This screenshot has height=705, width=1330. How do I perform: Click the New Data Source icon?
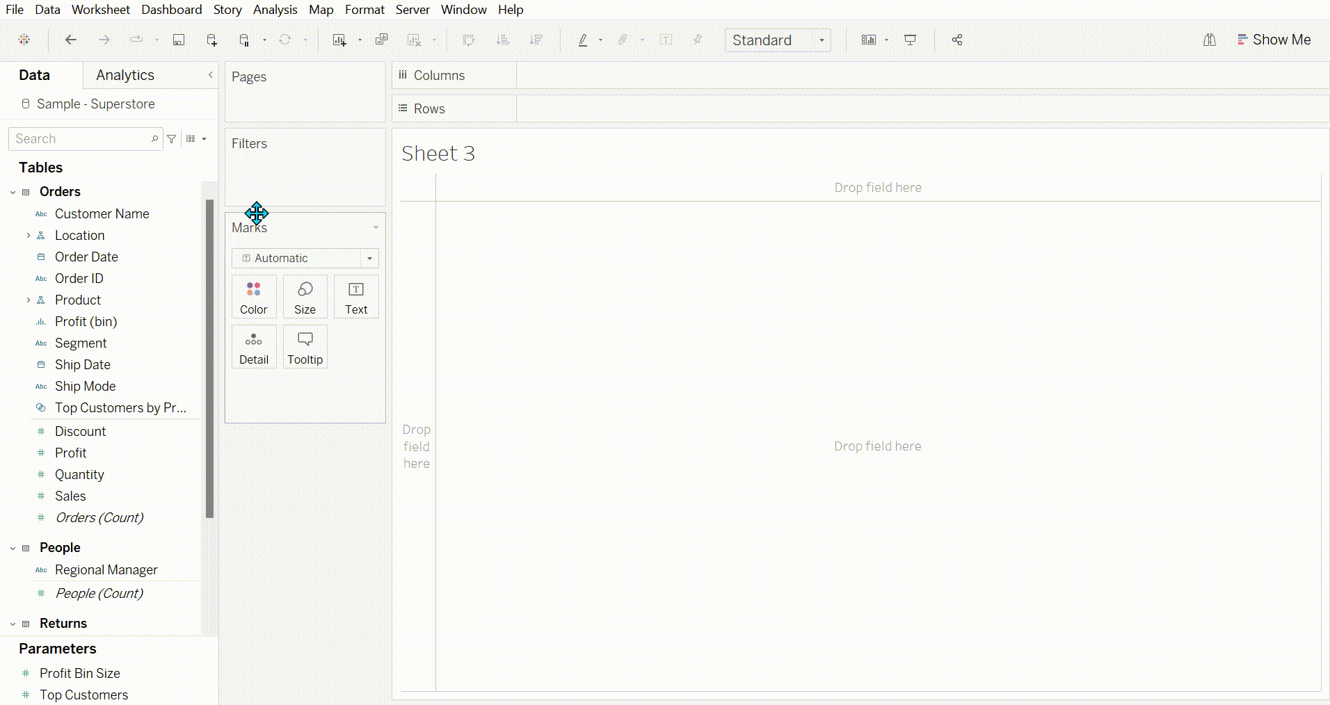pos(211,40)
